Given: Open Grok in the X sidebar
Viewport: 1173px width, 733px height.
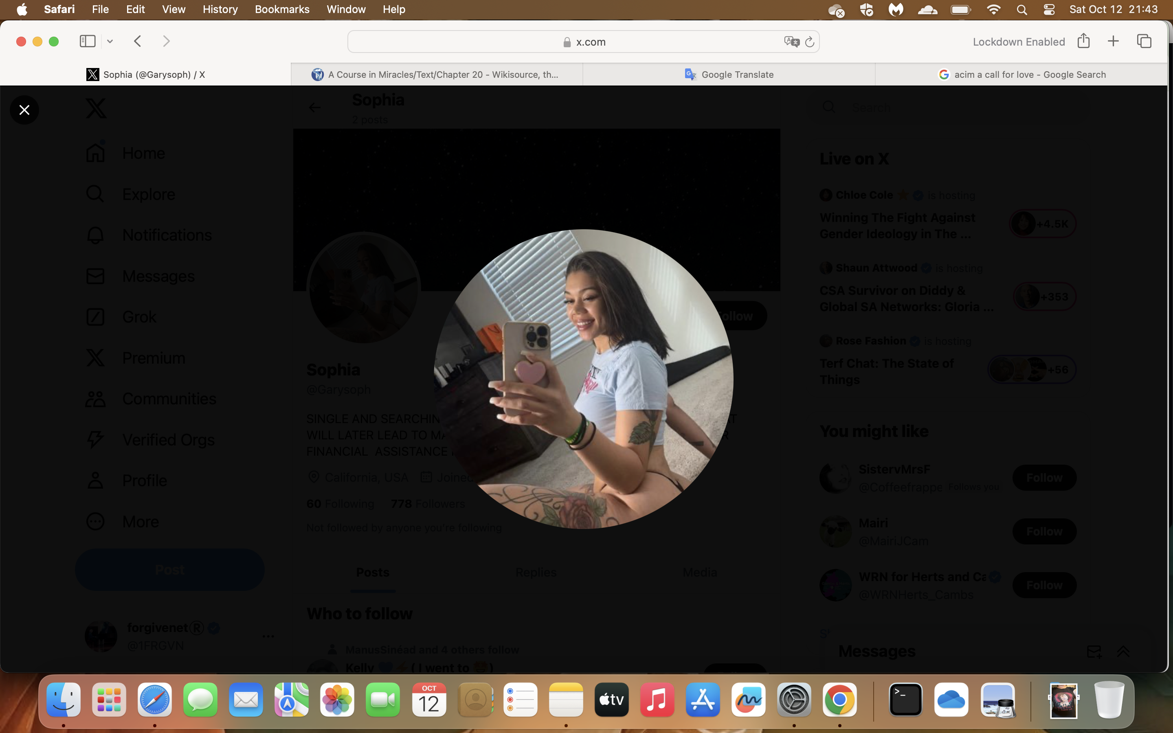Looking at the screenshot, I should click(121, 317).
